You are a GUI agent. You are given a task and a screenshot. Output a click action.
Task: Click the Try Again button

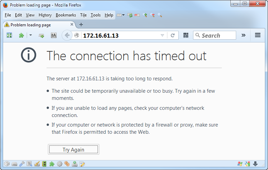73,149
